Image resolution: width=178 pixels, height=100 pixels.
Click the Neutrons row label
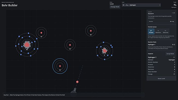pyautogui.click(x=151, y=67)
